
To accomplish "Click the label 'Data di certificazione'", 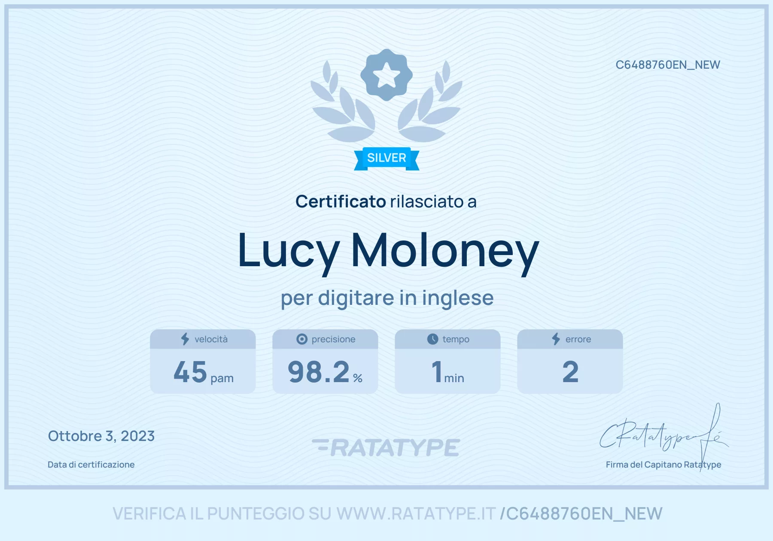I will (91, 465).
